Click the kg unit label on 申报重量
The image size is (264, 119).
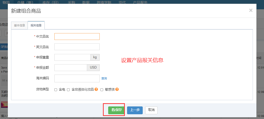(x=95, y=57)
